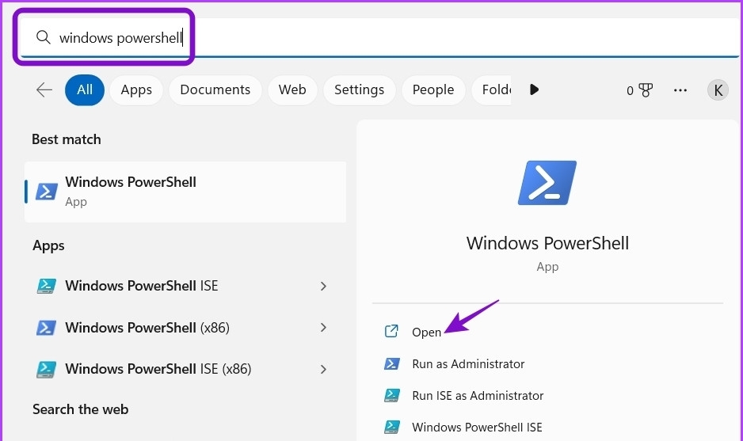Image resolution: width=743 pixels, height=441 pixels.
Task: Switch to the Documents filter tab
Action: tap(215, 89)
